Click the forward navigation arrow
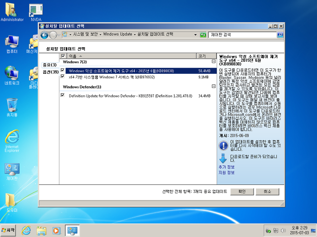The height and width of the screenshot is (237, 317). point(53,35)
